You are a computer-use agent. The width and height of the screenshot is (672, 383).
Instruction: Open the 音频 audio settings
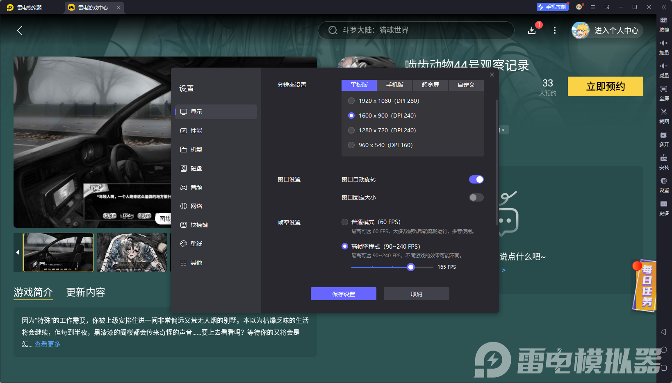tap(196, 187)
